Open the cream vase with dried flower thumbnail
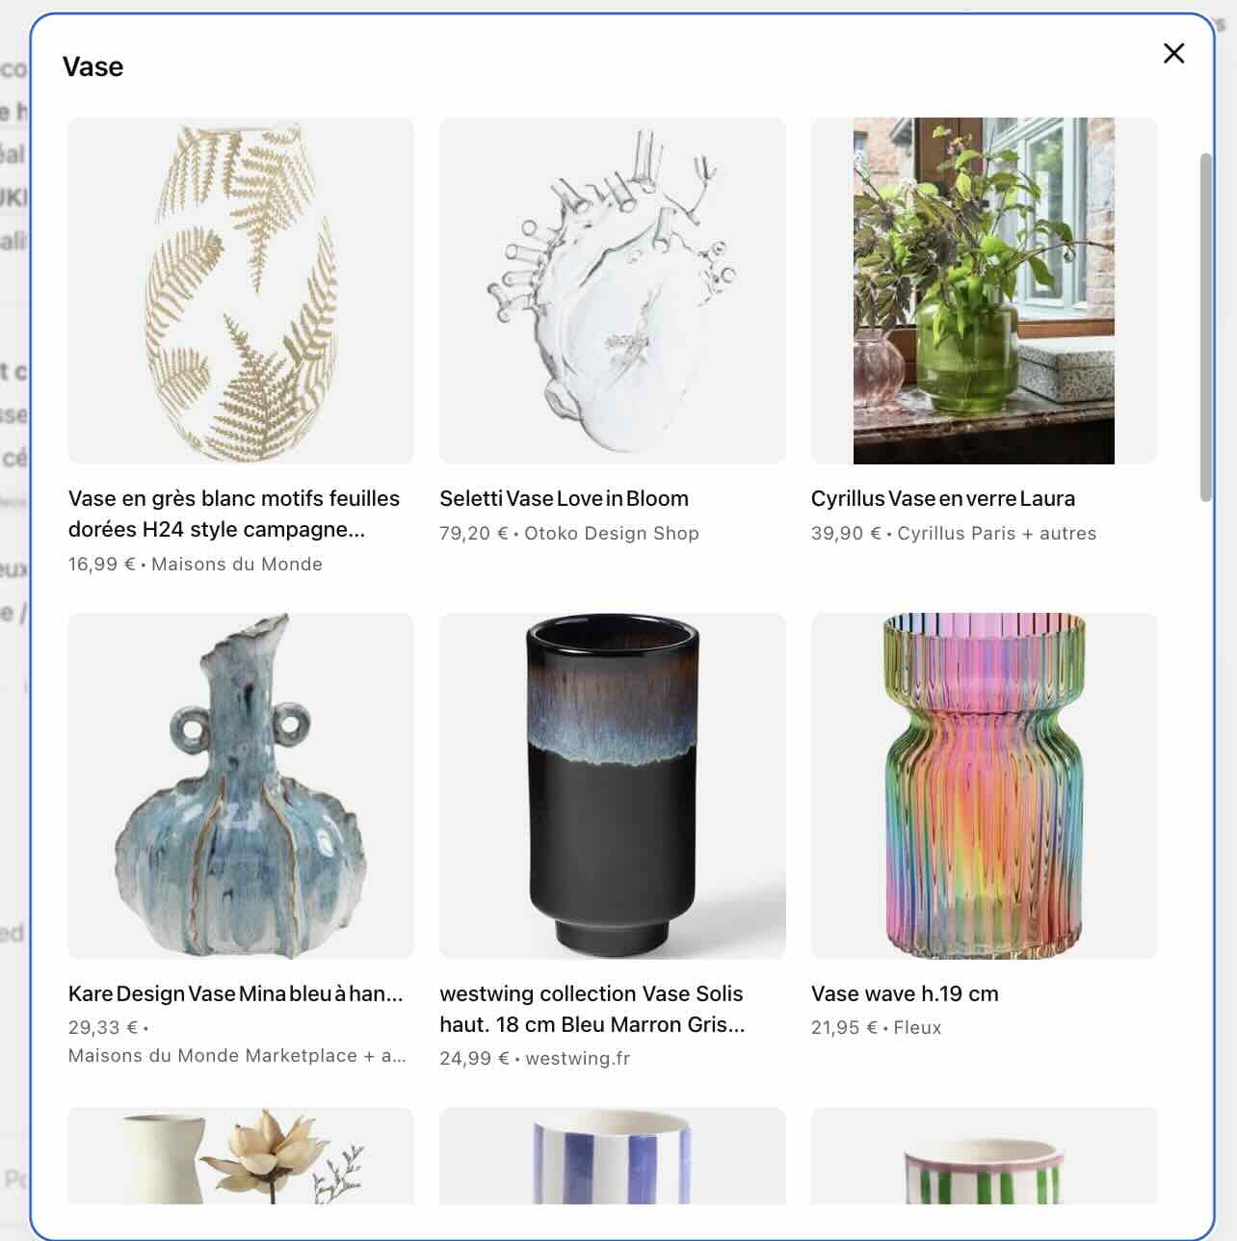This screenshot has height=1241, width=1237. point(241,1155)
